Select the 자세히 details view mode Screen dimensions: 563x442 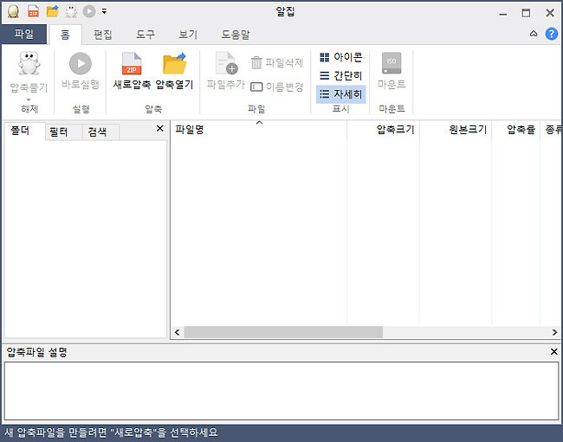tap(340, 94)
